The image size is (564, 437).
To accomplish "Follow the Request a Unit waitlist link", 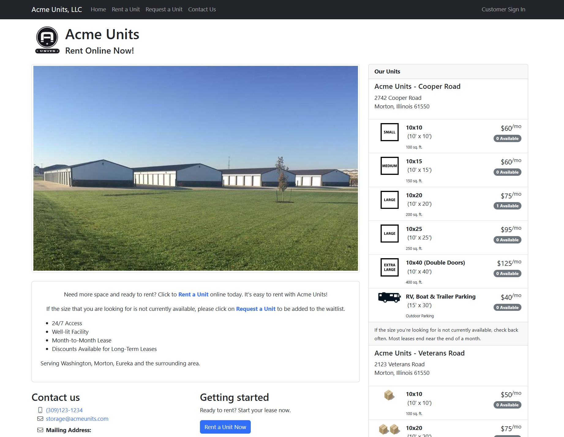I will pos(256,309).
